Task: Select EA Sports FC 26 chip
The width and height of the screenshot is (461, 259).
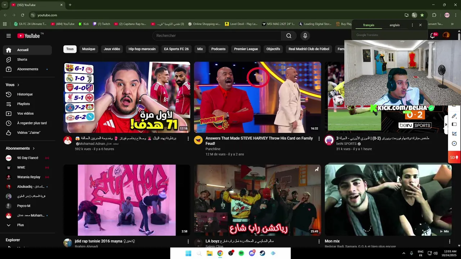Action: click(x=176, y=49)
